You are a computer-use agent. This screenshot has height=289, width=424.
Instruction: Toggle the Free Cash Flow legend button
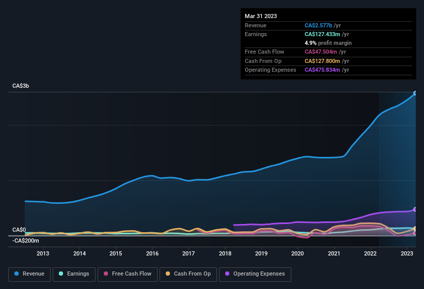point(128,274)
